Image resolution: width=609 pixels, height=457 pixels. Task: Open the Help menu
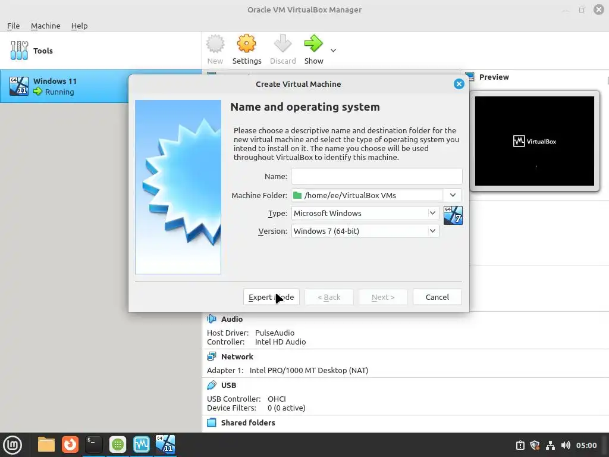(x=79, y=26)
